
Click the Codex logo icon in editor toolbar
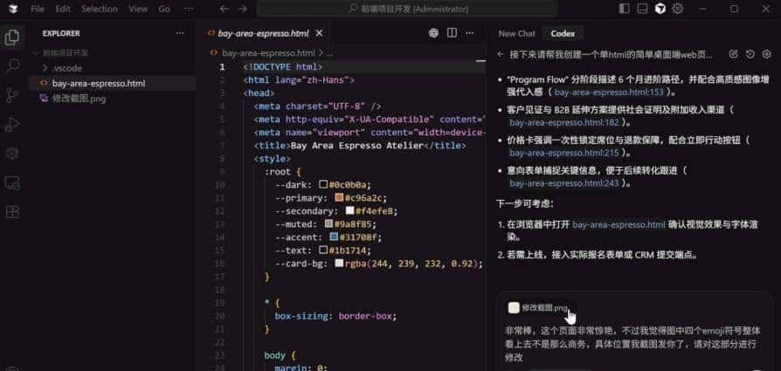tap(434, 33)
